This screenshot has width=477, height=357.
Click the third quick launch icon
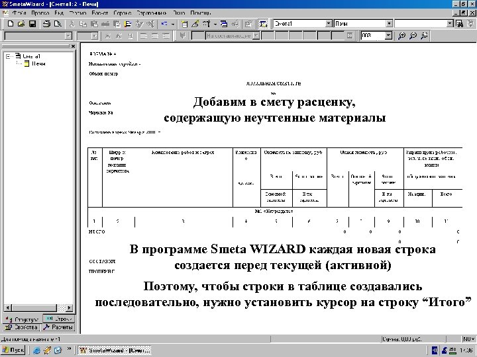[58, 350]
